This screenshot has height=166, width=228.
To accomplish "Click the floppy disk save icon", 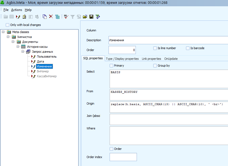I will pyautogui.click(x=91, y=17).
